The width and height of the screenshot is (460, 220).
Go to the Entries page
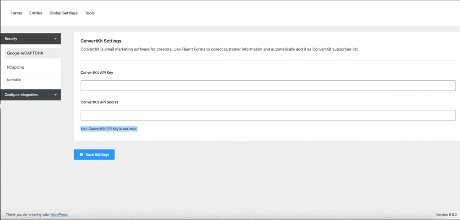click(35, 13)
